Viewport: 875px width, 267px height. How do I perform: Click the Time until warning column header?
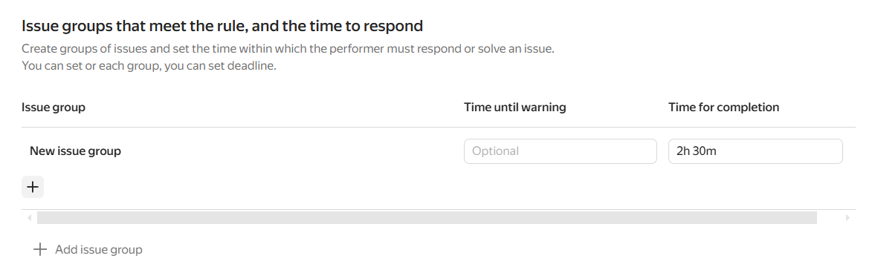514,108
